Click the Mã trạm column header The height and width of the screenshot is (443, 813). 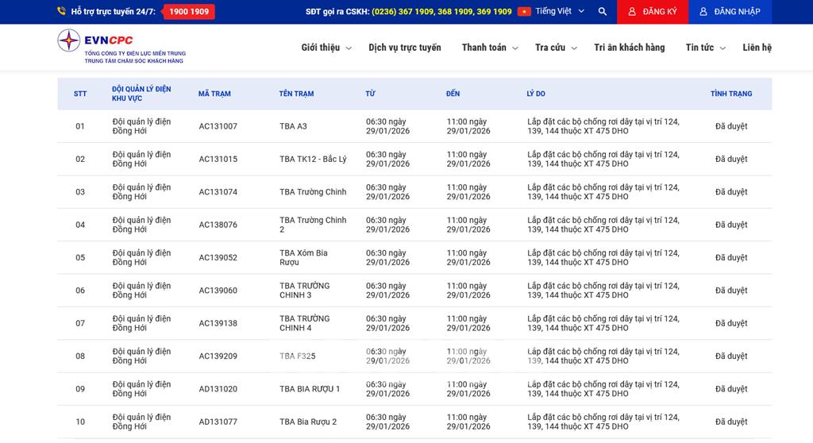pos(214,94)
